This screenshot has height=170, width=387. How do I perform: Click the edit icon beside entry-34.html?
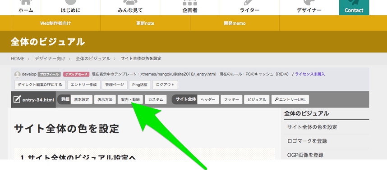tap(17, 100)
